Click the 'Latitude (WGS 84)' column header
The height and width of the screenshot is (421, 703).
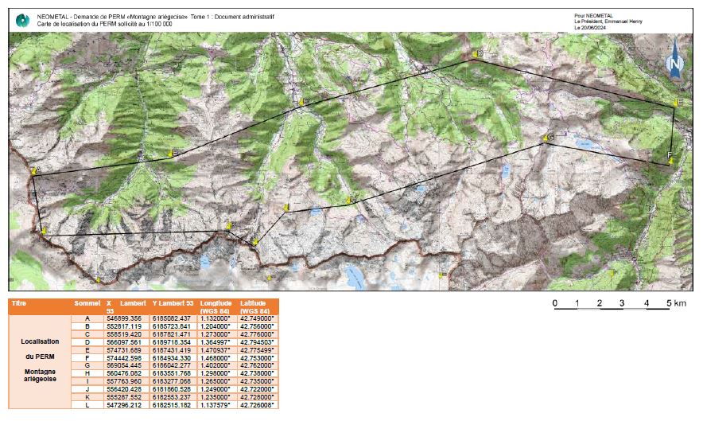pos(256,306)
